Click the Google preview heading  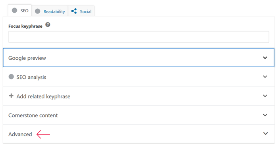pos(27,58)
